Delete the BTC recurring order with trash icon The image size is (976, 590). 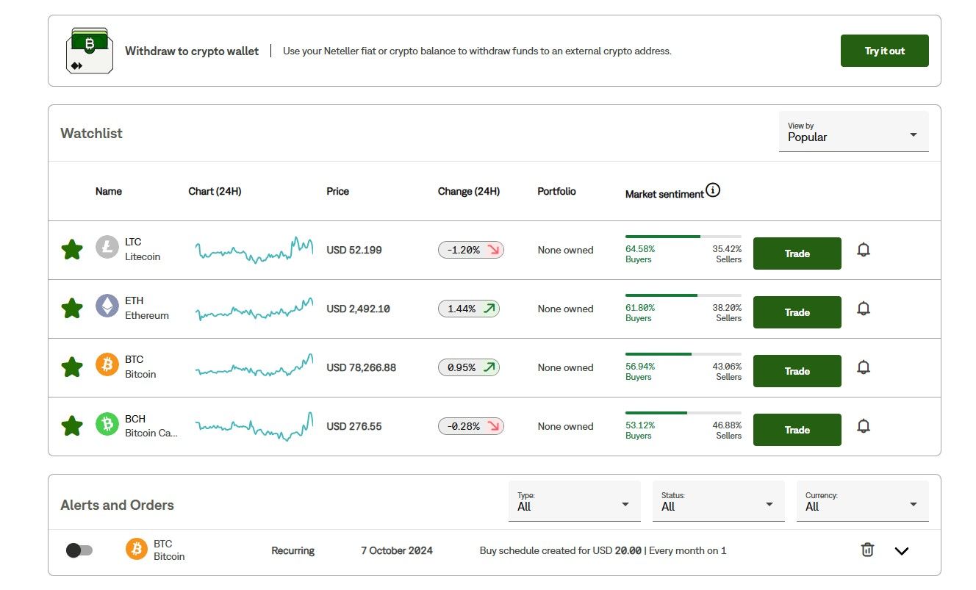click(867, 550)
